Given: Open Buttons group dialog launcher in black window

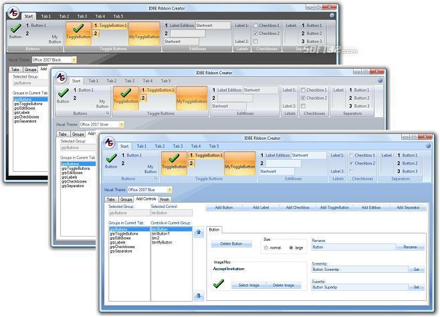Looking at the screenshot, I should (60, 49).
